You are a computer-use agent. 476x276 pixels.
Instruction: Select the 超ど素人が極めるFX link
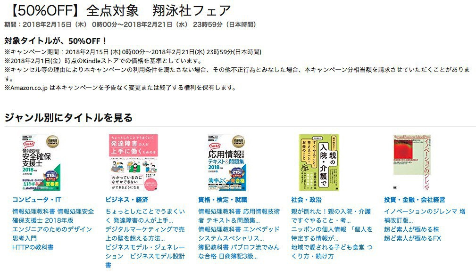pyautogui.click(x=412, y=238)
